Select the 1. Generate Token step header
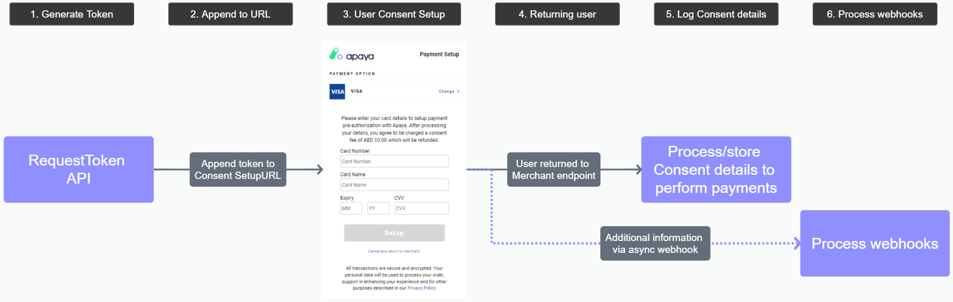The height and width of the screenshot is (302, 953). click(x=71, y=14)
